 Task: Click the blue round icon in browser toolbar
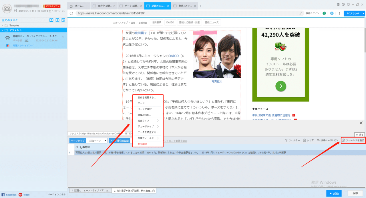point(332,13)
